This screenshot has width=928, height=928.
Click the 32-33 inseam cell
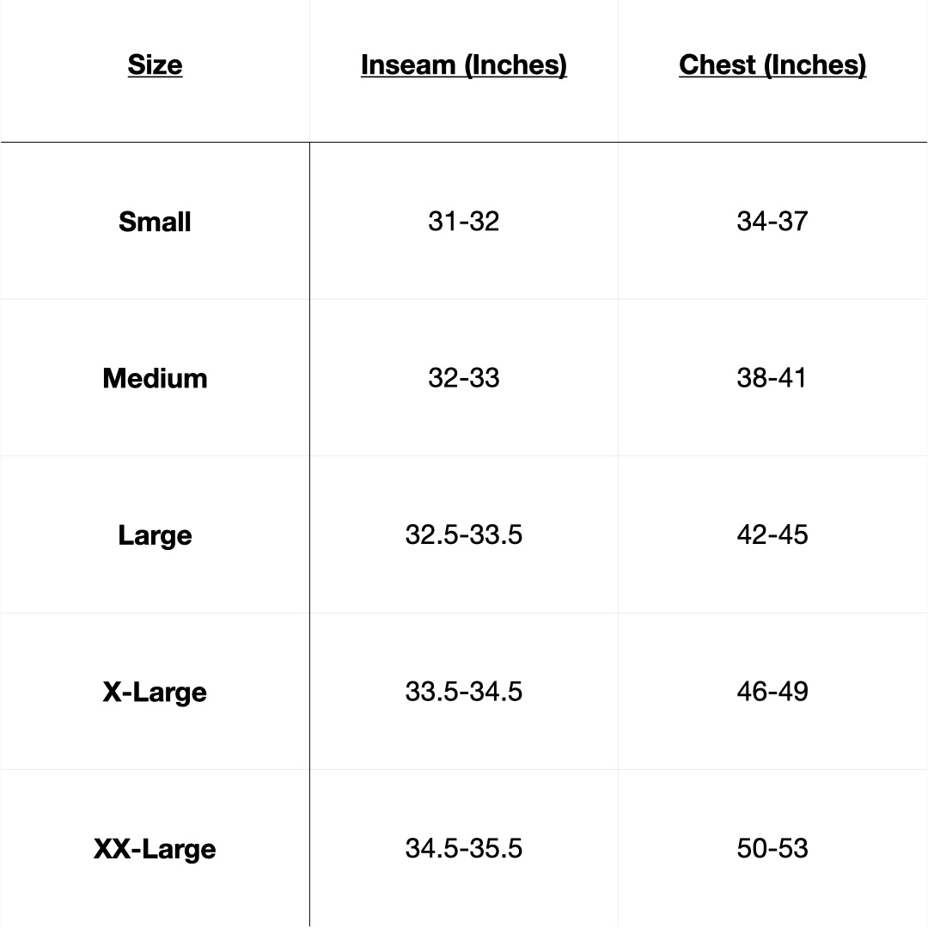pyautogui.click(x=463, y=378)
